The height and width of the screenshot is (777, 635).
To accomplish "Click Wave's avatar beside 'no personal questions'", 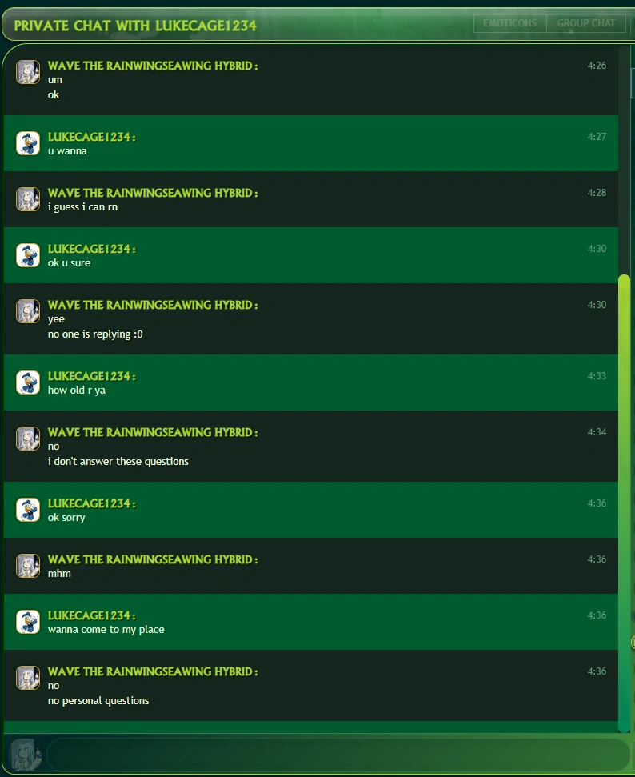I will (x=28, y=678).
